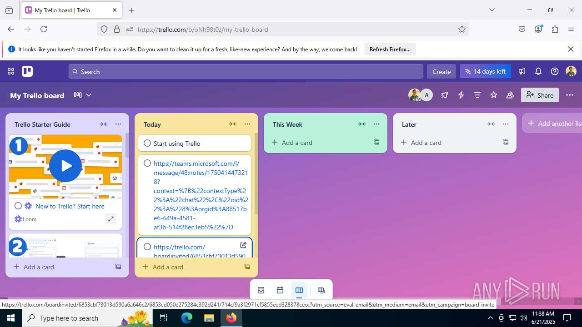582x327 pixels.
Task: Edit the trello.com boardinvited card
Action: (x=243, y=245)
